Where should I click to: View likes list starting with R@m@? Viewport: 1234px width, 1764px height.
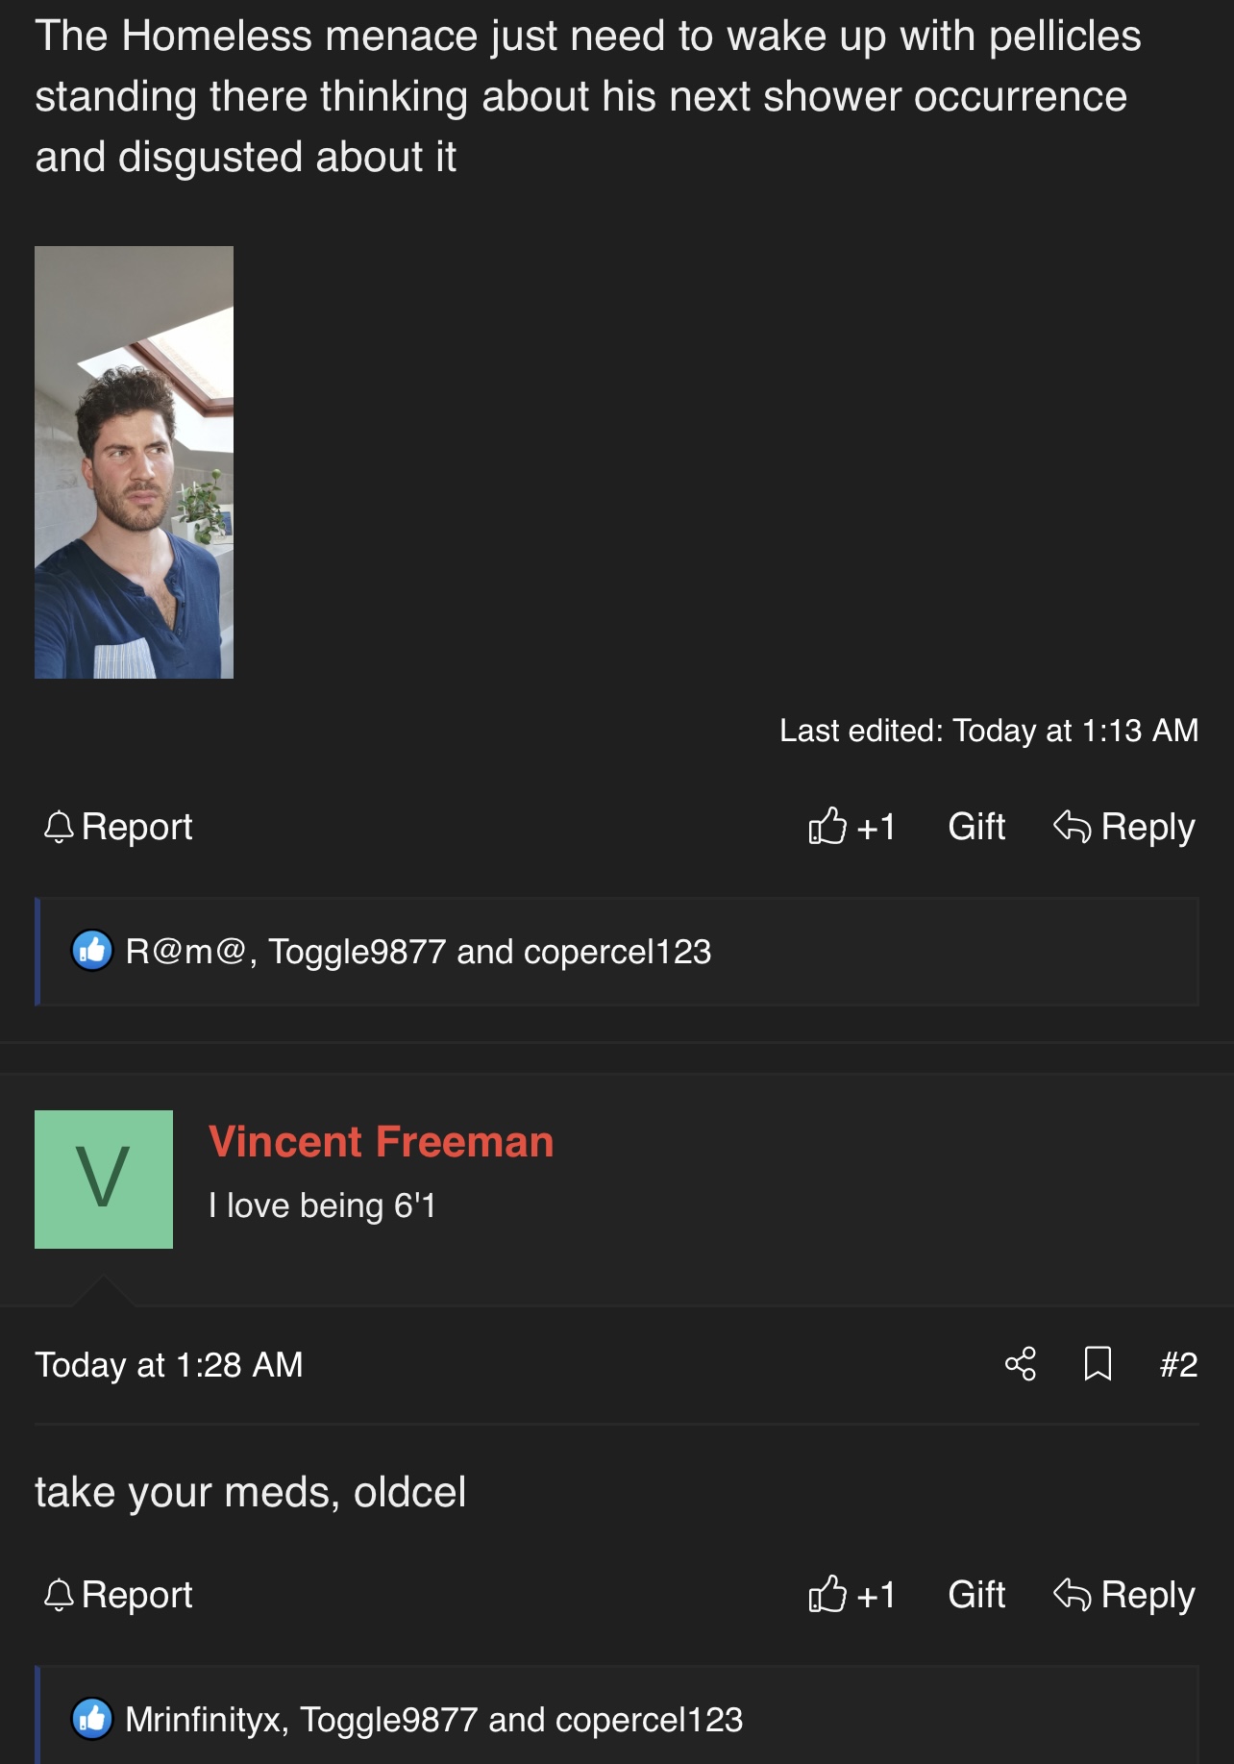[x=418, y=952]
